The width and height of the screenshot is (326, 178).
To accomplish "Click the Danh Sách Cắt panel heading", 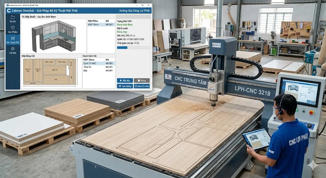I will (89, 56).
